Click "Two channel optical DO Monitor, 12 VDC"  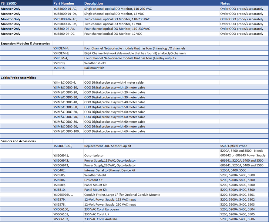coord(113,24)
